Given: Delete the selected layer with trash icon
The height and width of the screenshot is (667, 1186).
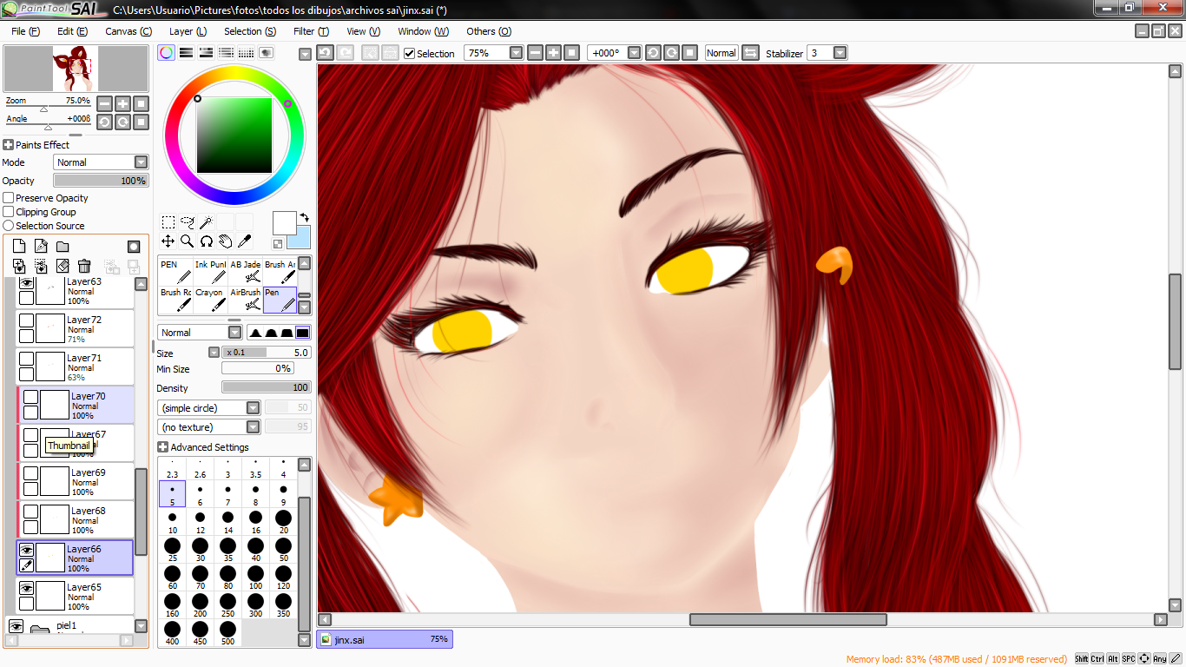Looking at the screenshot, I should [84, 267].
